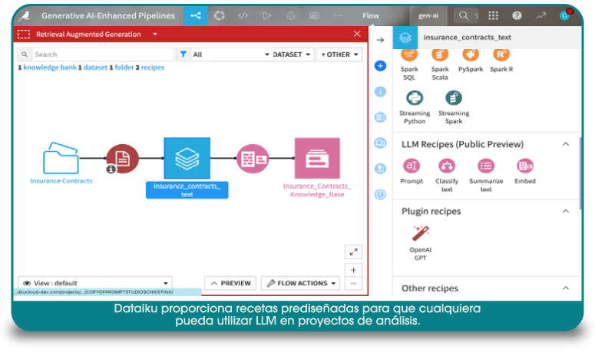Open the info details icon in sidebar
Screen dimensions: 595x359
(x=380, y=91)
